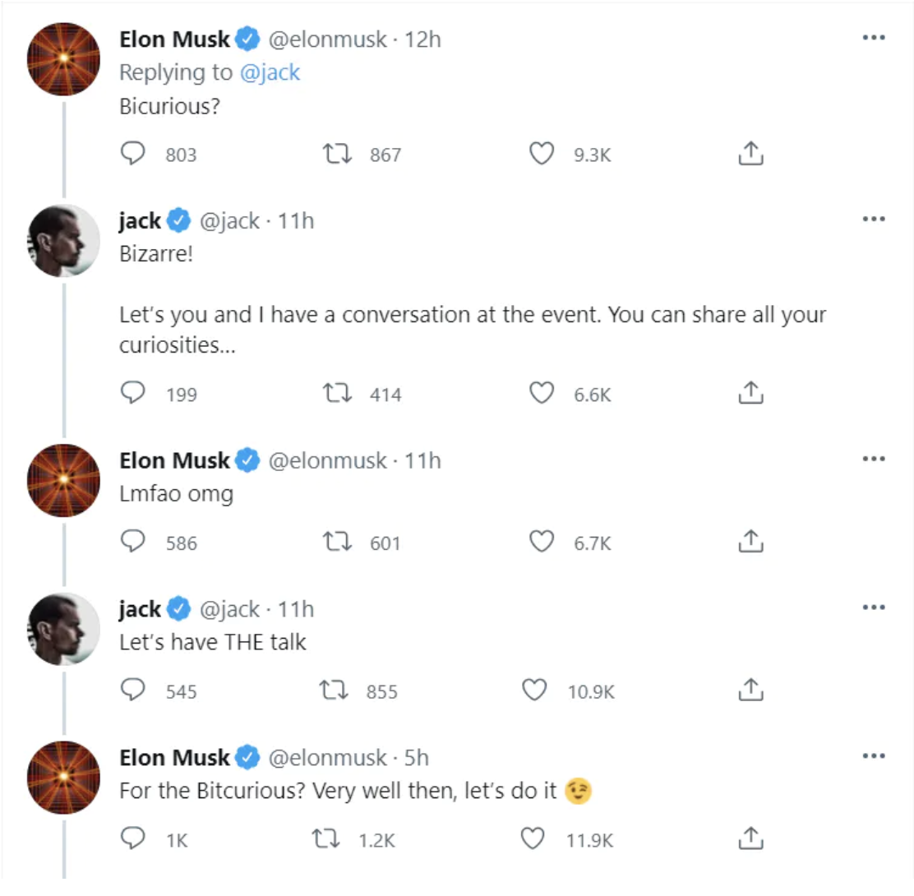Like the "Lmfao omg" tweet
914x896 pixels.
coord(541,542)
